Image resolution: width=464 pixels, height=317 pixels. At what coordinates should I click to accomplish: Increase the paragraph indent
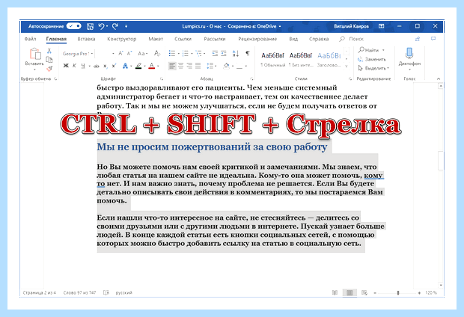click(x=224, y=53)
